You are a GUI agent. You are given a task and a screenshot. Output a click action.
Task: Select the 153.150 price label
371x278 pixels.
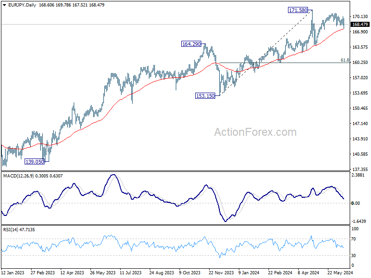coord(205,96)
